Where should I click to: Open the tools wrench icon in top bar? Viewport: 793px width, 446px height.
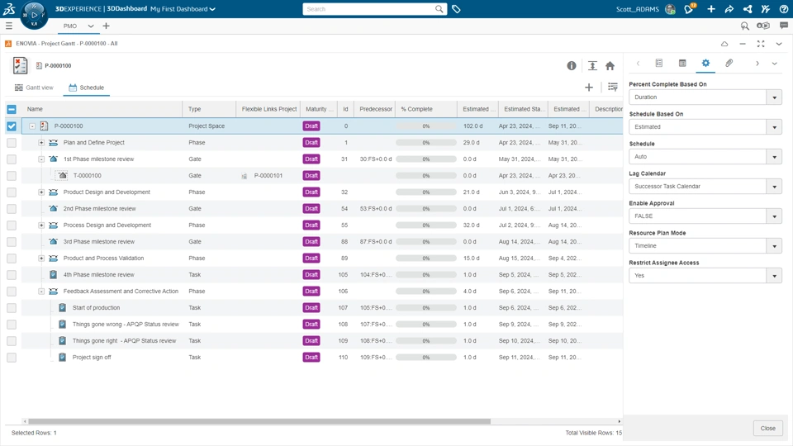(x=766, y=8)
